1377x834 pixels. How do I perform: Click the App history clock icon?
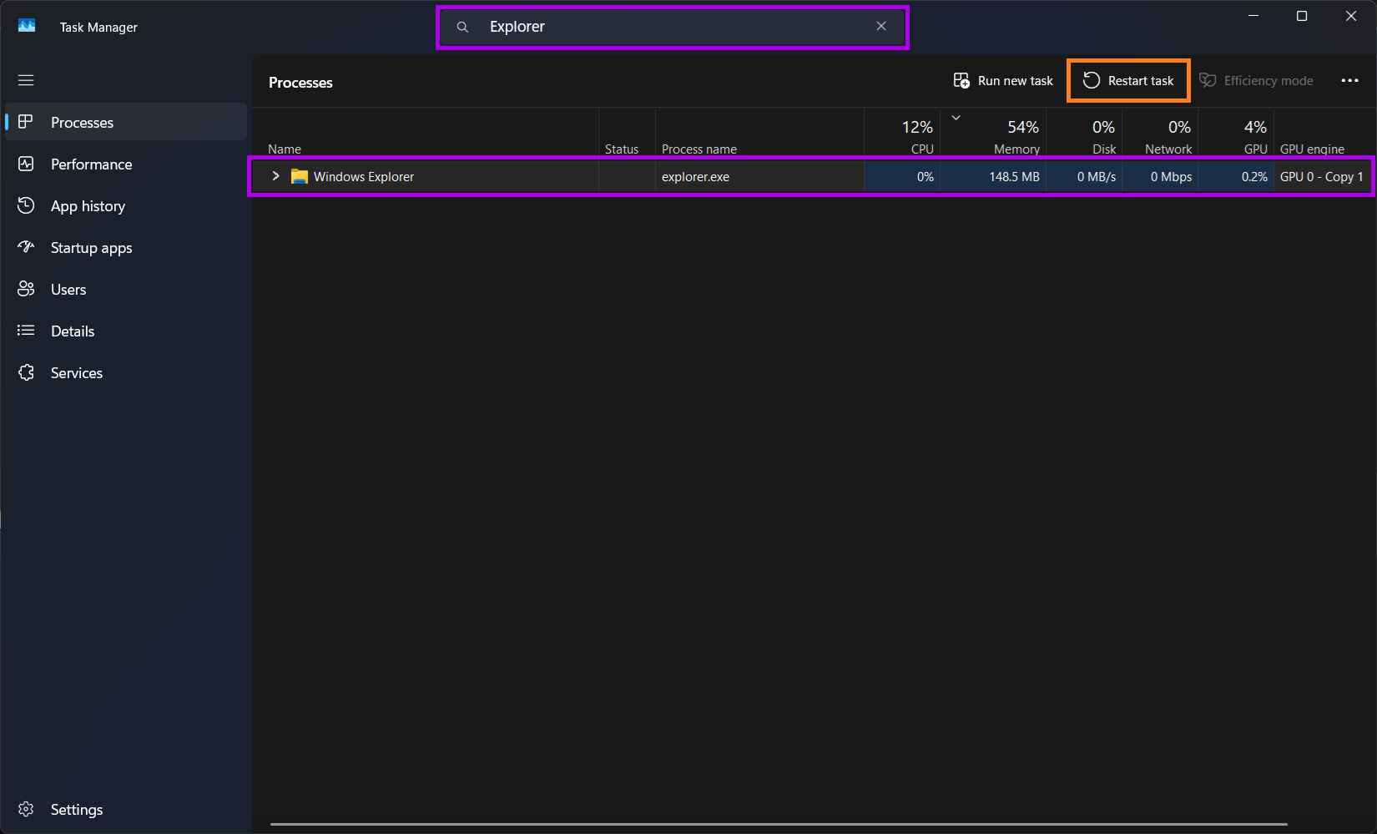26,205
